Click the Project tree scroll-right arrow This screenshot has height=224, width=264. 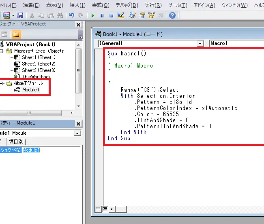pos(71,113)
